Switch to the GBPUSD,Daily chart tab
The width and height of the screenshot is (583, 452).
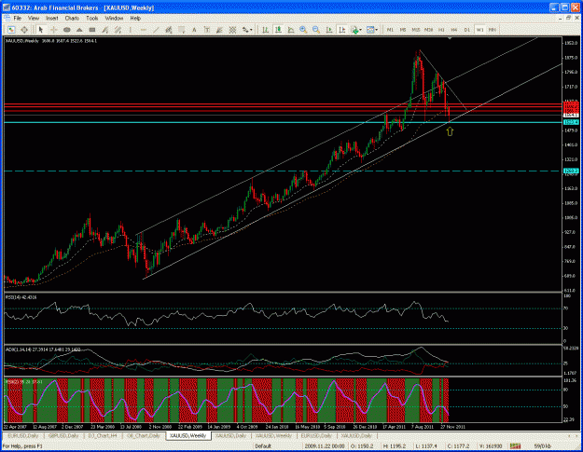click(x=63, y=435)
